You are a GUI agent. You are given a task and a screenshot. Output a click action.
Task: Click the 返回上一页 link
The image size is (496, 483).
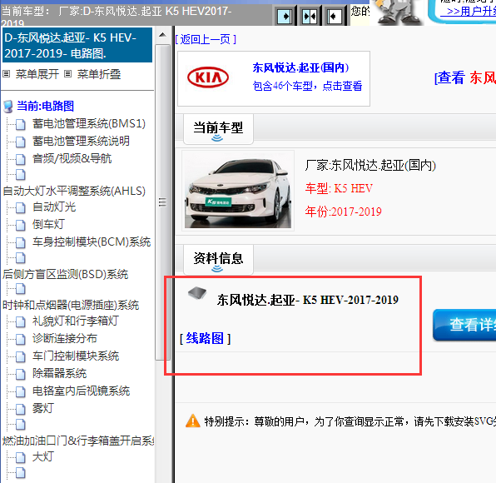click(x=206, y=40)
